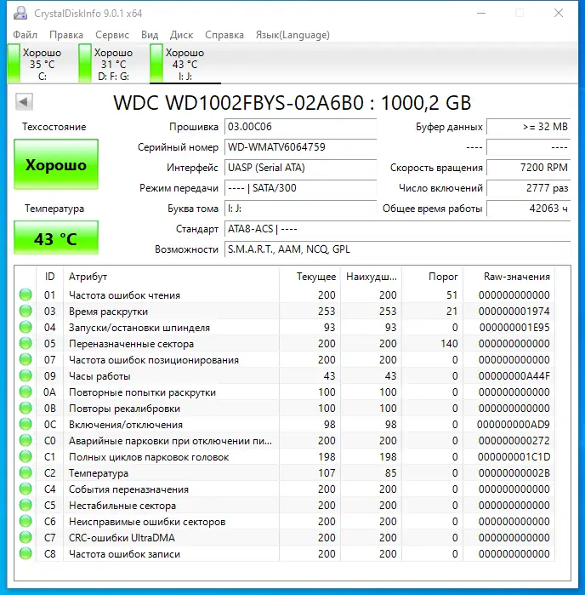Click status circle for attribute 05 row

click(26, 343)
